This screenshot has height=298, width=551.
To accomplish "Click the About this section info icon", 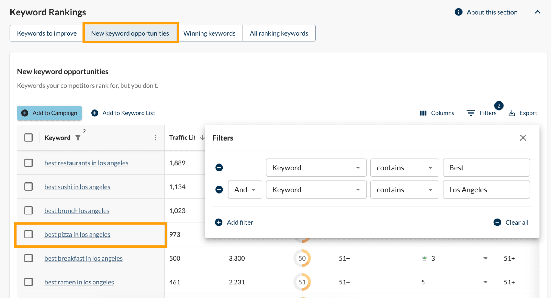I will tap(458, 12).
